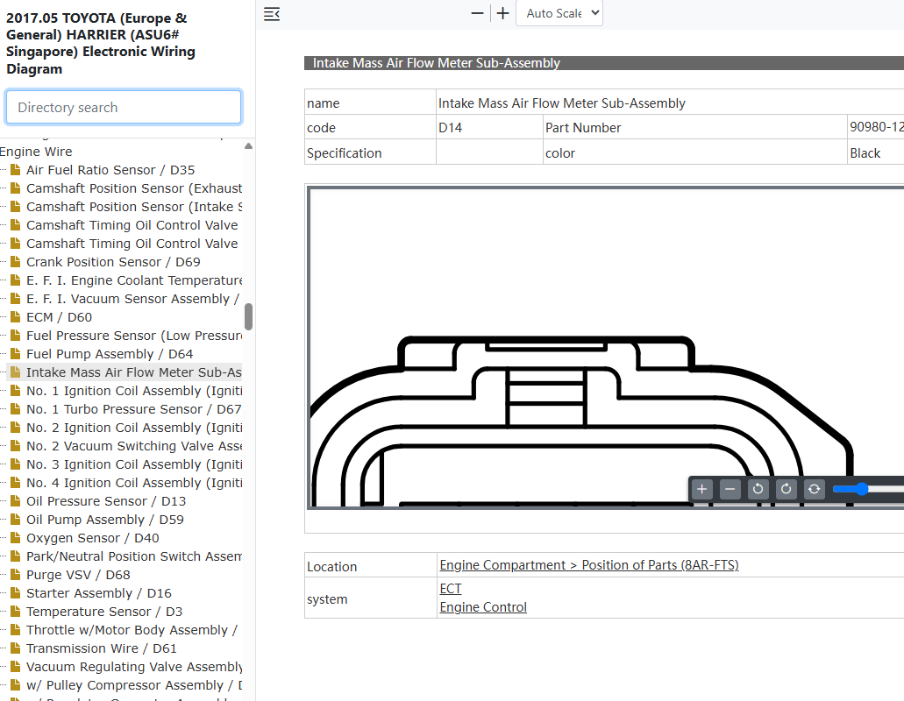Screen dimensions: 904x701
Task: Click the file icon beside Starter Assembly / D16
Action: pos(16,592)
